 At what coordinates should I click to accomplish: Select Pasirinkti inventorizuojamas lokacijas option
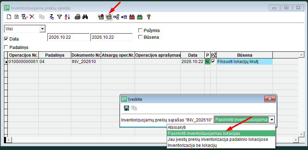tap(221, 133)
